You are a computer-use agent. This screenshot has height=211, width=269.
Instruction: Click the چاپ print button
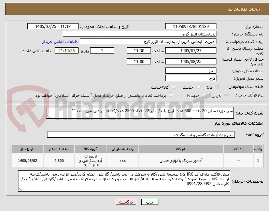[x=150, y=202]
